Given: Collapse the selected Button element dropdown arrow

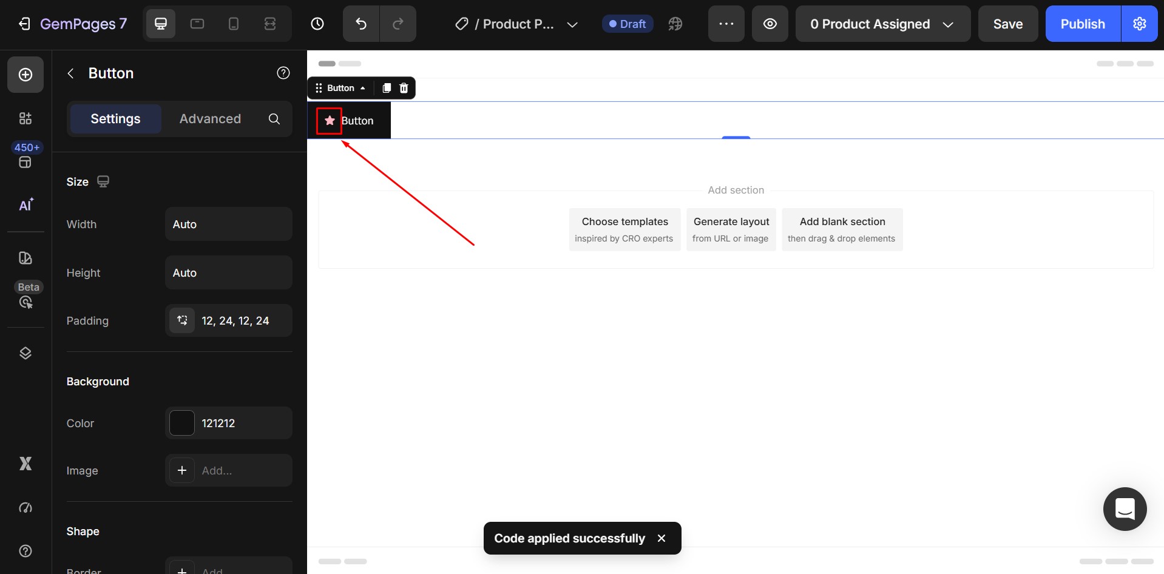Looking at the screenshot, I should tap(362, 88).
